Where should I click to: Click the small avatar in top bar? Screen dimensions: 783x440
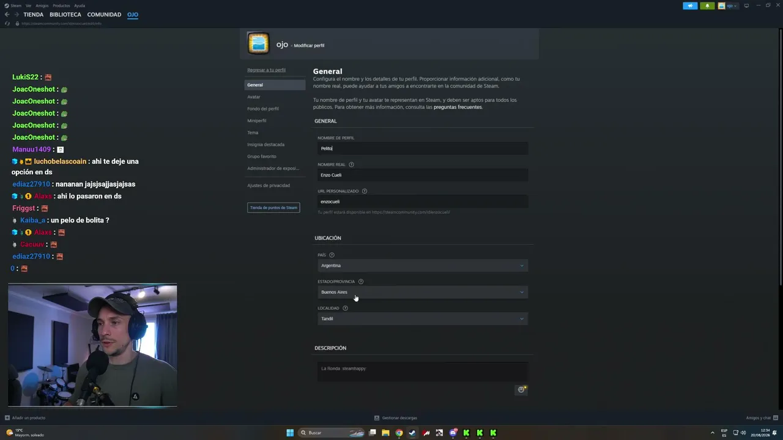(722, 5)
